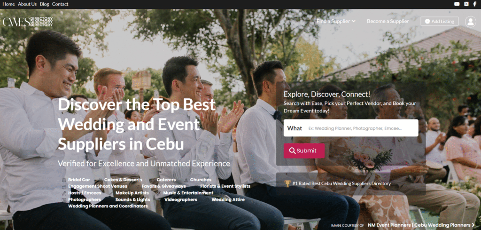
Task: Open the Cakes & Desserts category
Action: (123, 180)
